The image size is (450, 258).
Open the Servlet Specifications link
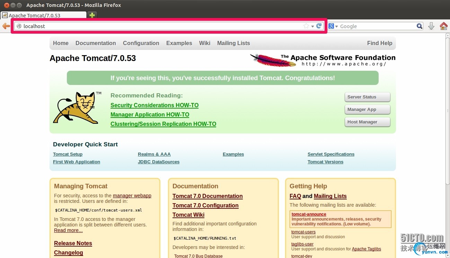(331, 154)
